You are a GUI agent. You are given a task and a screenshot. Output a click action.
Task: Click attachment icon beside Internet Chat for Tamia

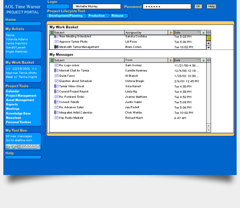click(56, 70)
